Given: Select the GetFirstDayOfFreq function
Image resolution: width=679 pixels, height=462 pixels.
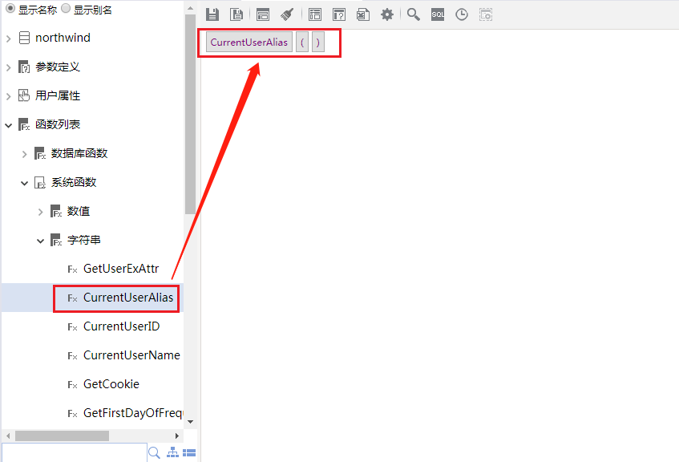Looking at the screenshot, I should pos(133,413).
